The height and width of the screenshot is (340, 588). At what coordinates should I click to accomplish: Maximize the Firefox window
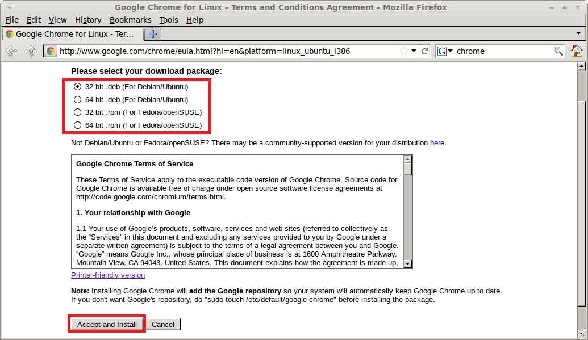click(564, 7)
